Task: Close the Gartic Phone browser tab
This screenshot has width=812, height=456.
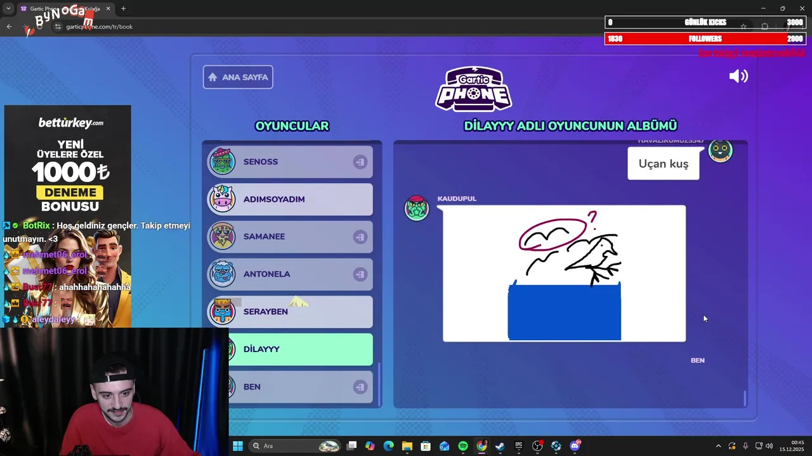Action: 108,8
